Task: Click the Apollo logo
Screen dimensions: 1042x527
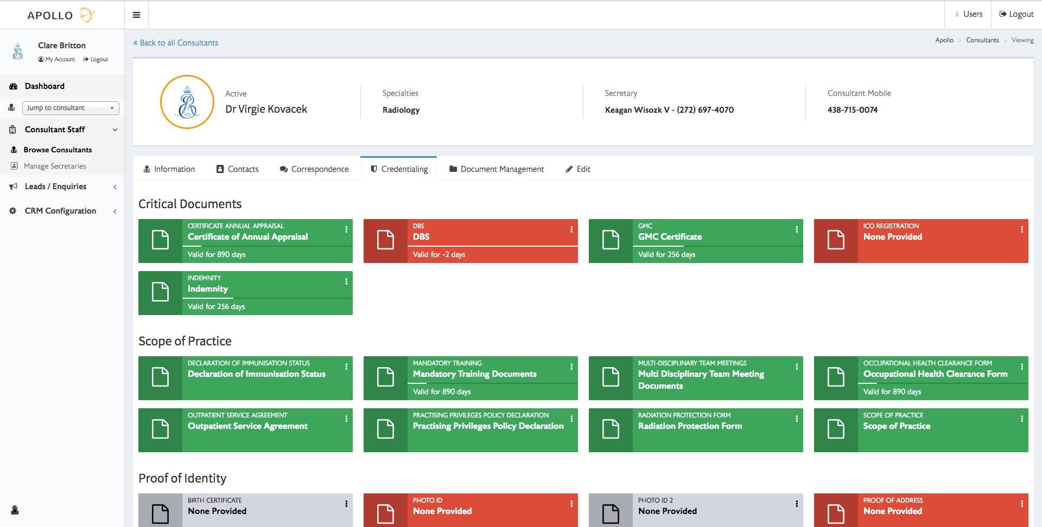Action: (61, 15)
